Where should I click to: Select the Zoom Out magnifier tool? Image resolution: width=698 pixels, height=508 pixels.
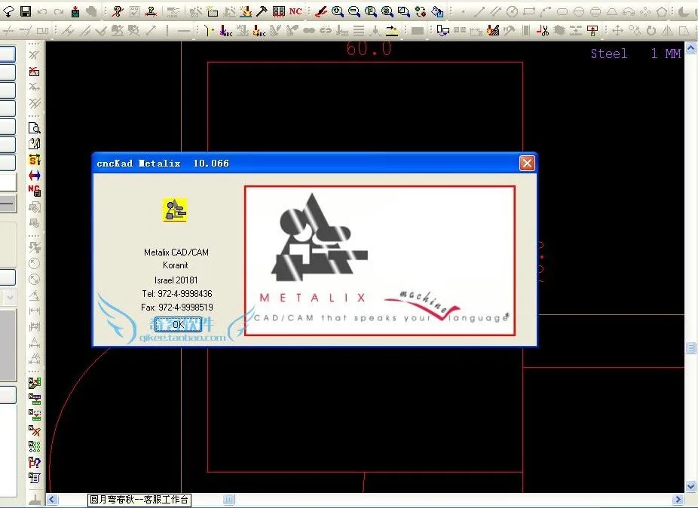coord(354,11)
